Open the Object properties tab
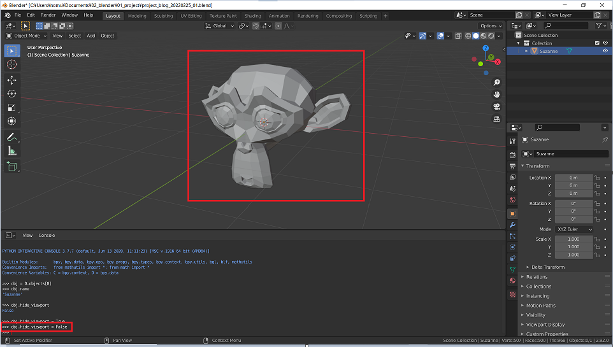The height and width of the screenshot is (347, 613). tap(512, 214)
